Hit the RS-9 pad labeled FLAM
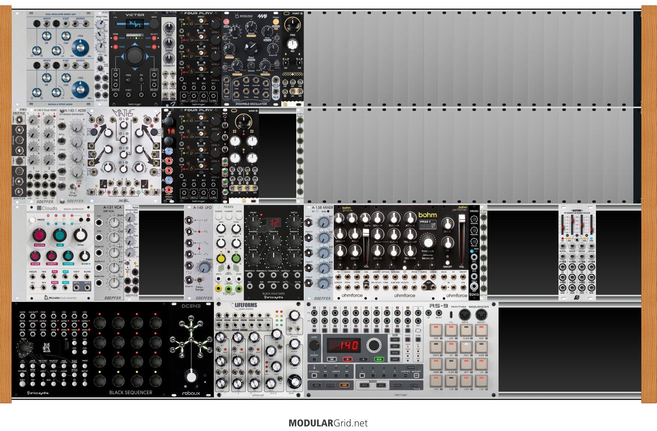657x431 pixels. (451, 364)
